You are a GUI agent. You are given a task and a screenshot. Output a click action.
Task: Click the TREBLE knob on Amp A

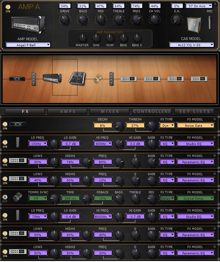pyautogui.click(x=119, y=19)
